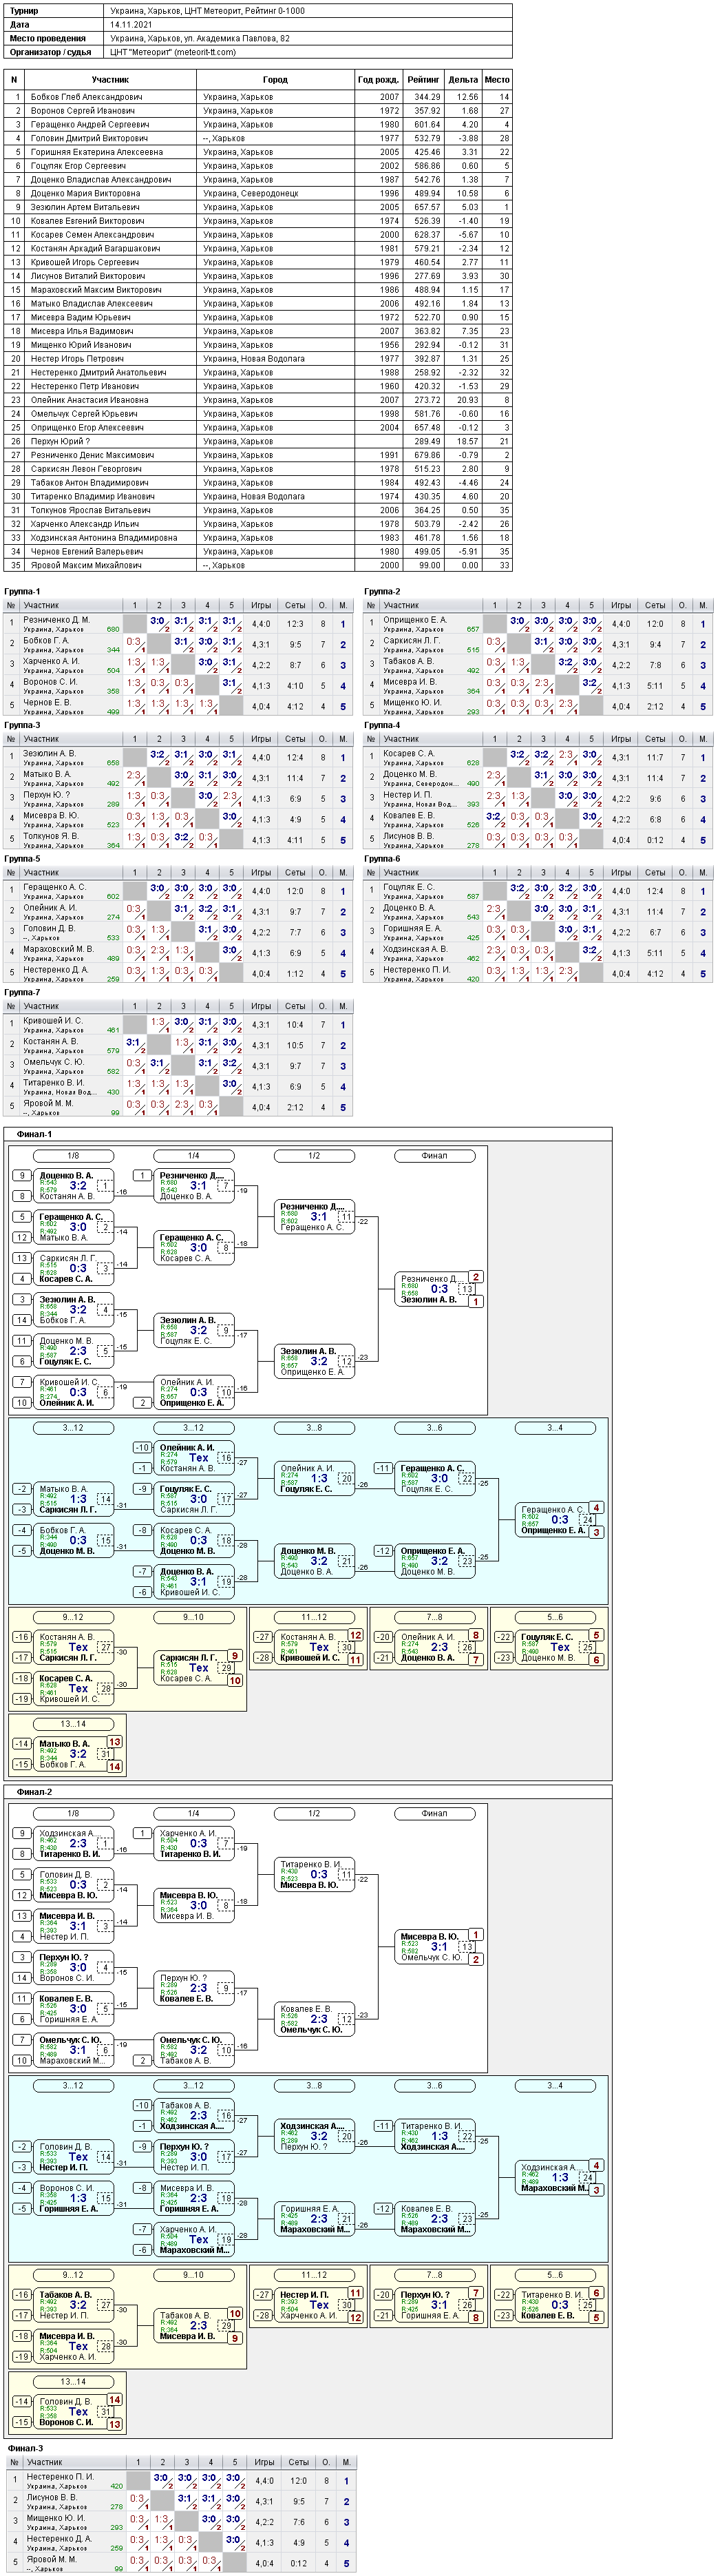This screenshot has height=2576, width=720.
Task: Click the Финал round label in Финал-2
Action: (434, 1813)
